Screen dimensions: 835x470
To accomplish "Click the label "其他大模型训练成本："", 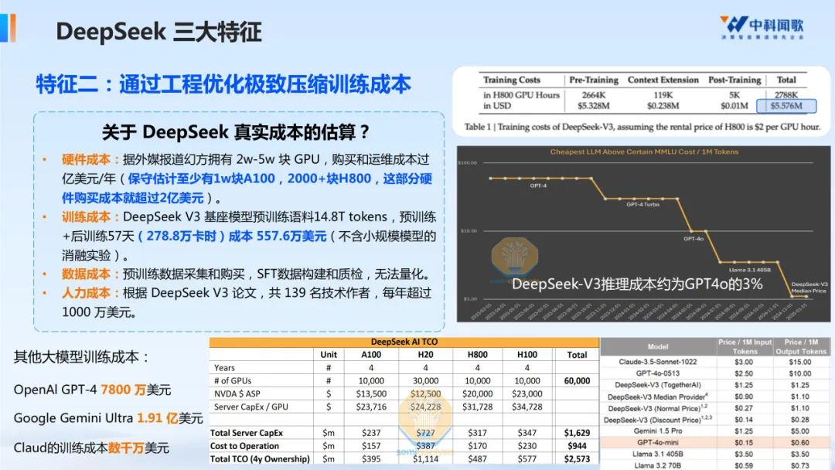I will 81,356.
